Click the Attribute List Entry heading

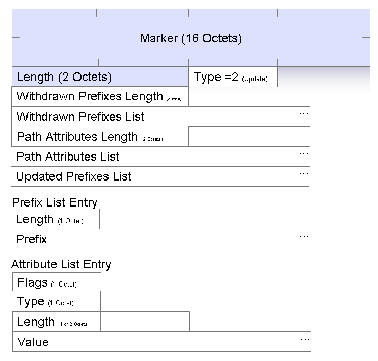(x=61, y=264)
